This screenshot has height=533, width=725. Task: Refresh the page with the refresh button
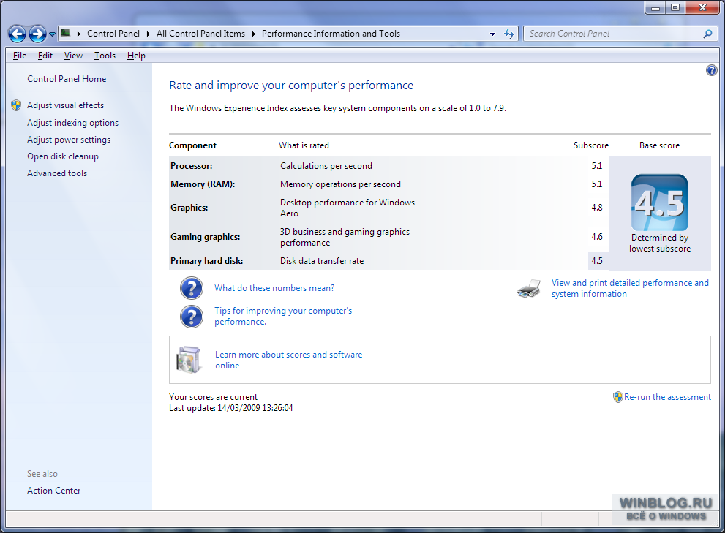tap(509, 34)
